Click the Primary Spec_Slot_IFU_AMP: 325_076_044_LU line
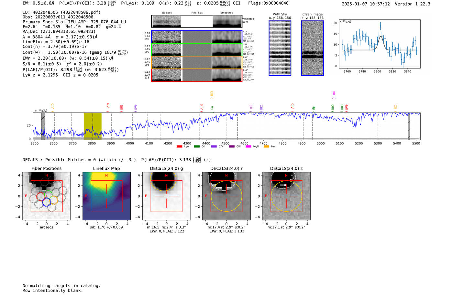This screenshot has height=308, width=453. point(74,22)
